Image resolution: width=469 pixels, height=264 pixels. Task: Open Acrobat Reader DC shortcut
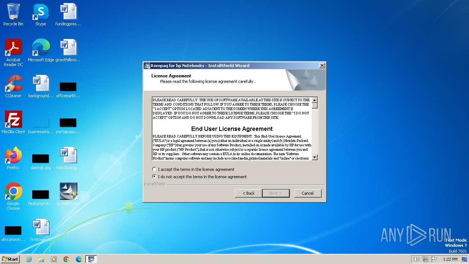[13, 52]
